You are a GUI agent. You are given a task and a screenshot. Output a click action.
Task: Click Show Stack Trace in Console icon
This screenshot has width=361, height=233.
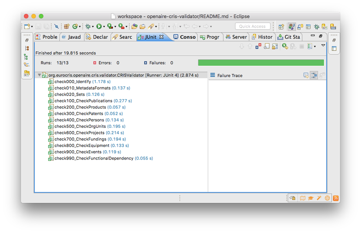tap(306, 75)
